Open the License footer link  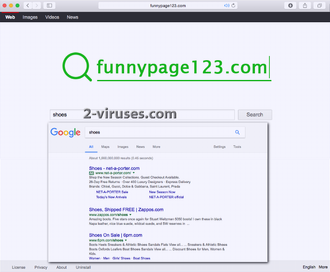19,267
